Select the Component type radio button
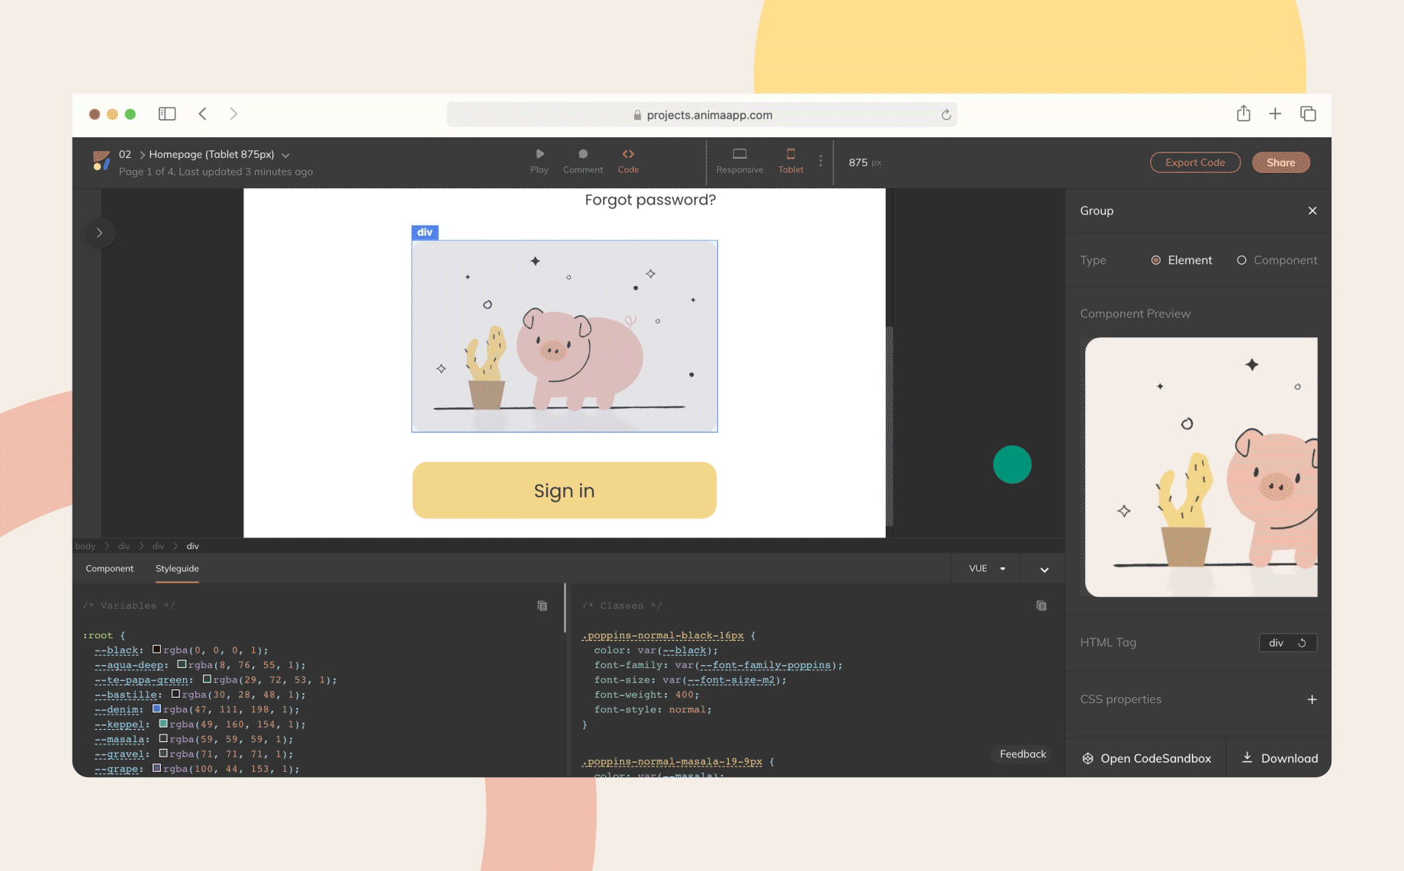 [x=1241, y=260]
